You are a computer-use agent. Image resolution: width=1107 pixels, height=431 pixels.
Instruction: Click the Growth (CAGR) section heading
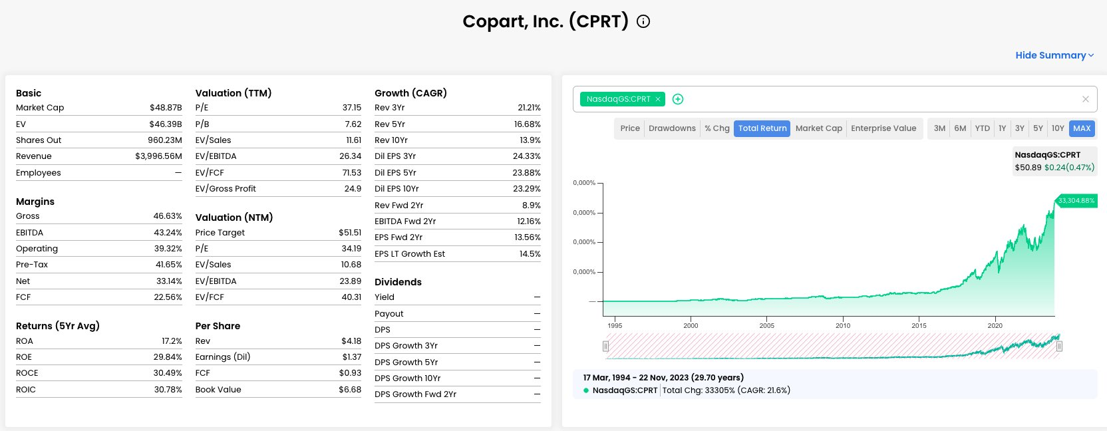tap(410, 93)
